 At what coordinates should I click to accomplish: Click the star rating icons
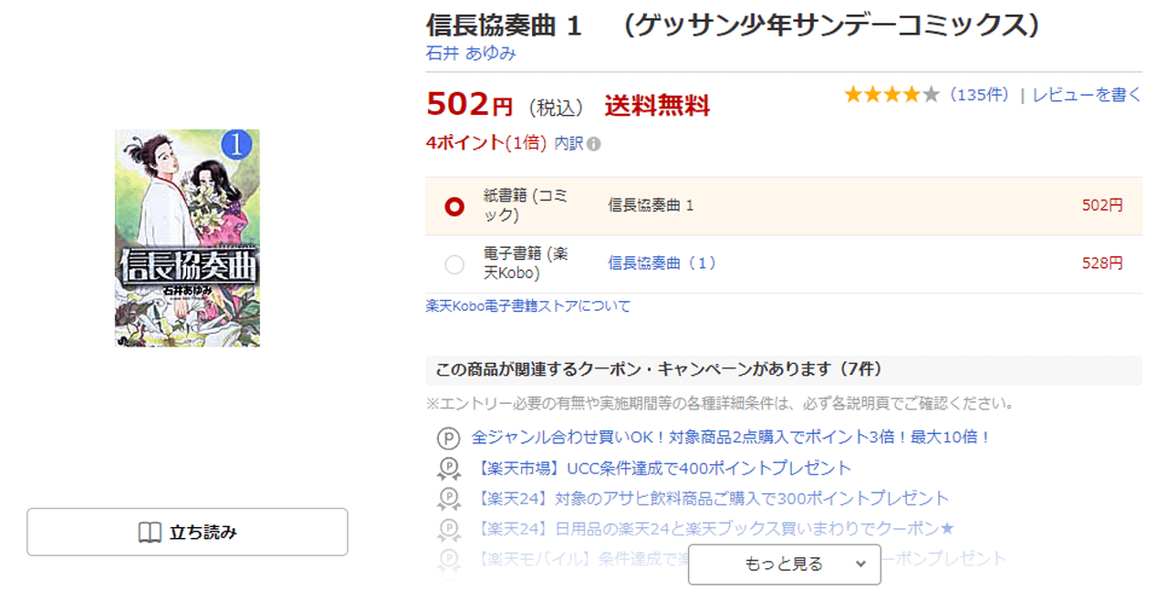[x=891, y=95]
